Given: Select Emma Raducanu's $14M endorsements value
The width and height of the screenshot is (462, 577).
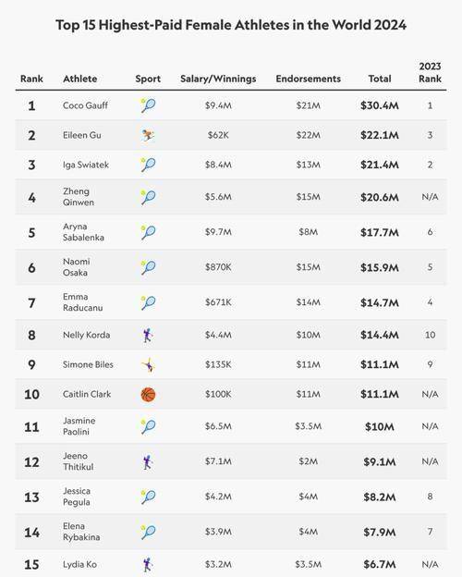Looking at the screenshot, I should tap(309, 302).
